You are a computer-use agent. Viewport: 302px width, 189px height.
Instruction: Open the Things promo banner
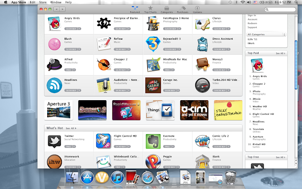tap(160, 110)
